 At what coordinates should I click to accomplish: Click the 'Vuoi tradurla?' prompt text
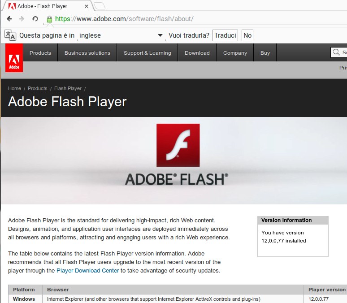click(x=189, y=35)
